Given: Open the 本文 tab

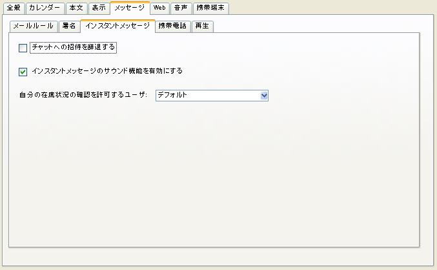Looking at the screenshot, I should tap(76, 8).
